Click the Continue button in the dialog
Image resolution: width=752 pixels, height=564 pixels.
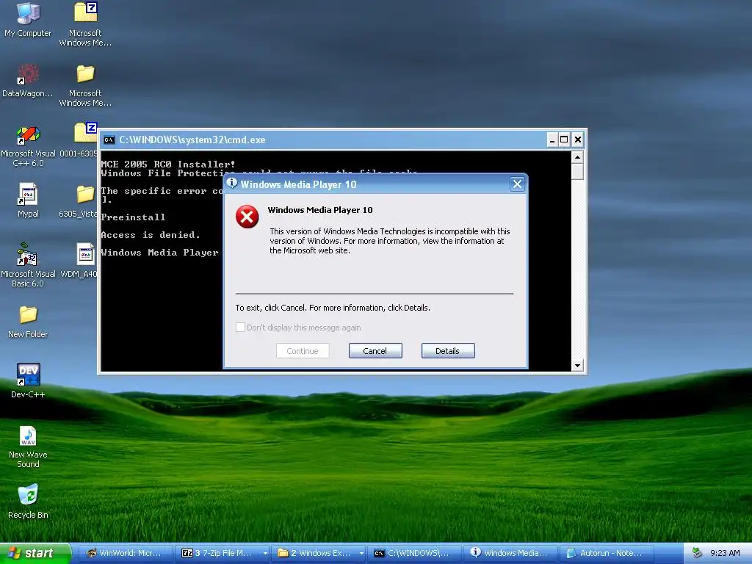303,350
